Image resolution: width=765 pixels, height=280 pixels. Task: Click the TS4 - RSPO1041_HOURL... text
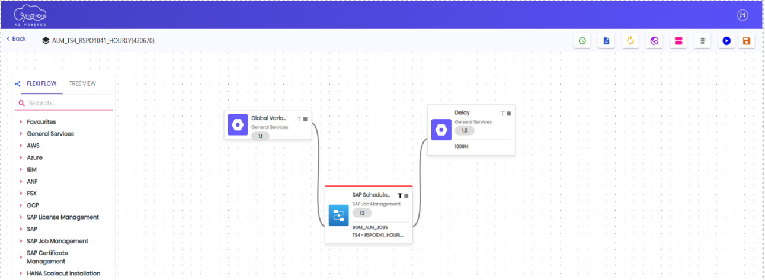(x=378, y=235)
